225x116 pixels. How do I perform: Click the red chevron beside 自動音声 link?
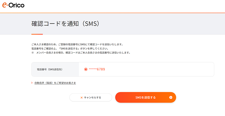coord(32,83)
